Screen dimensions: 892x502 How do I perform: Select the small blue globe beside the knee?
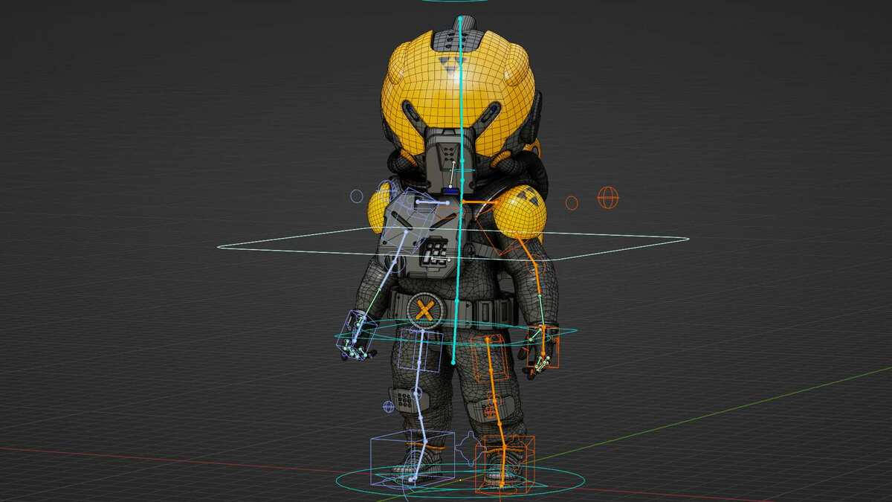click(388, 407)
